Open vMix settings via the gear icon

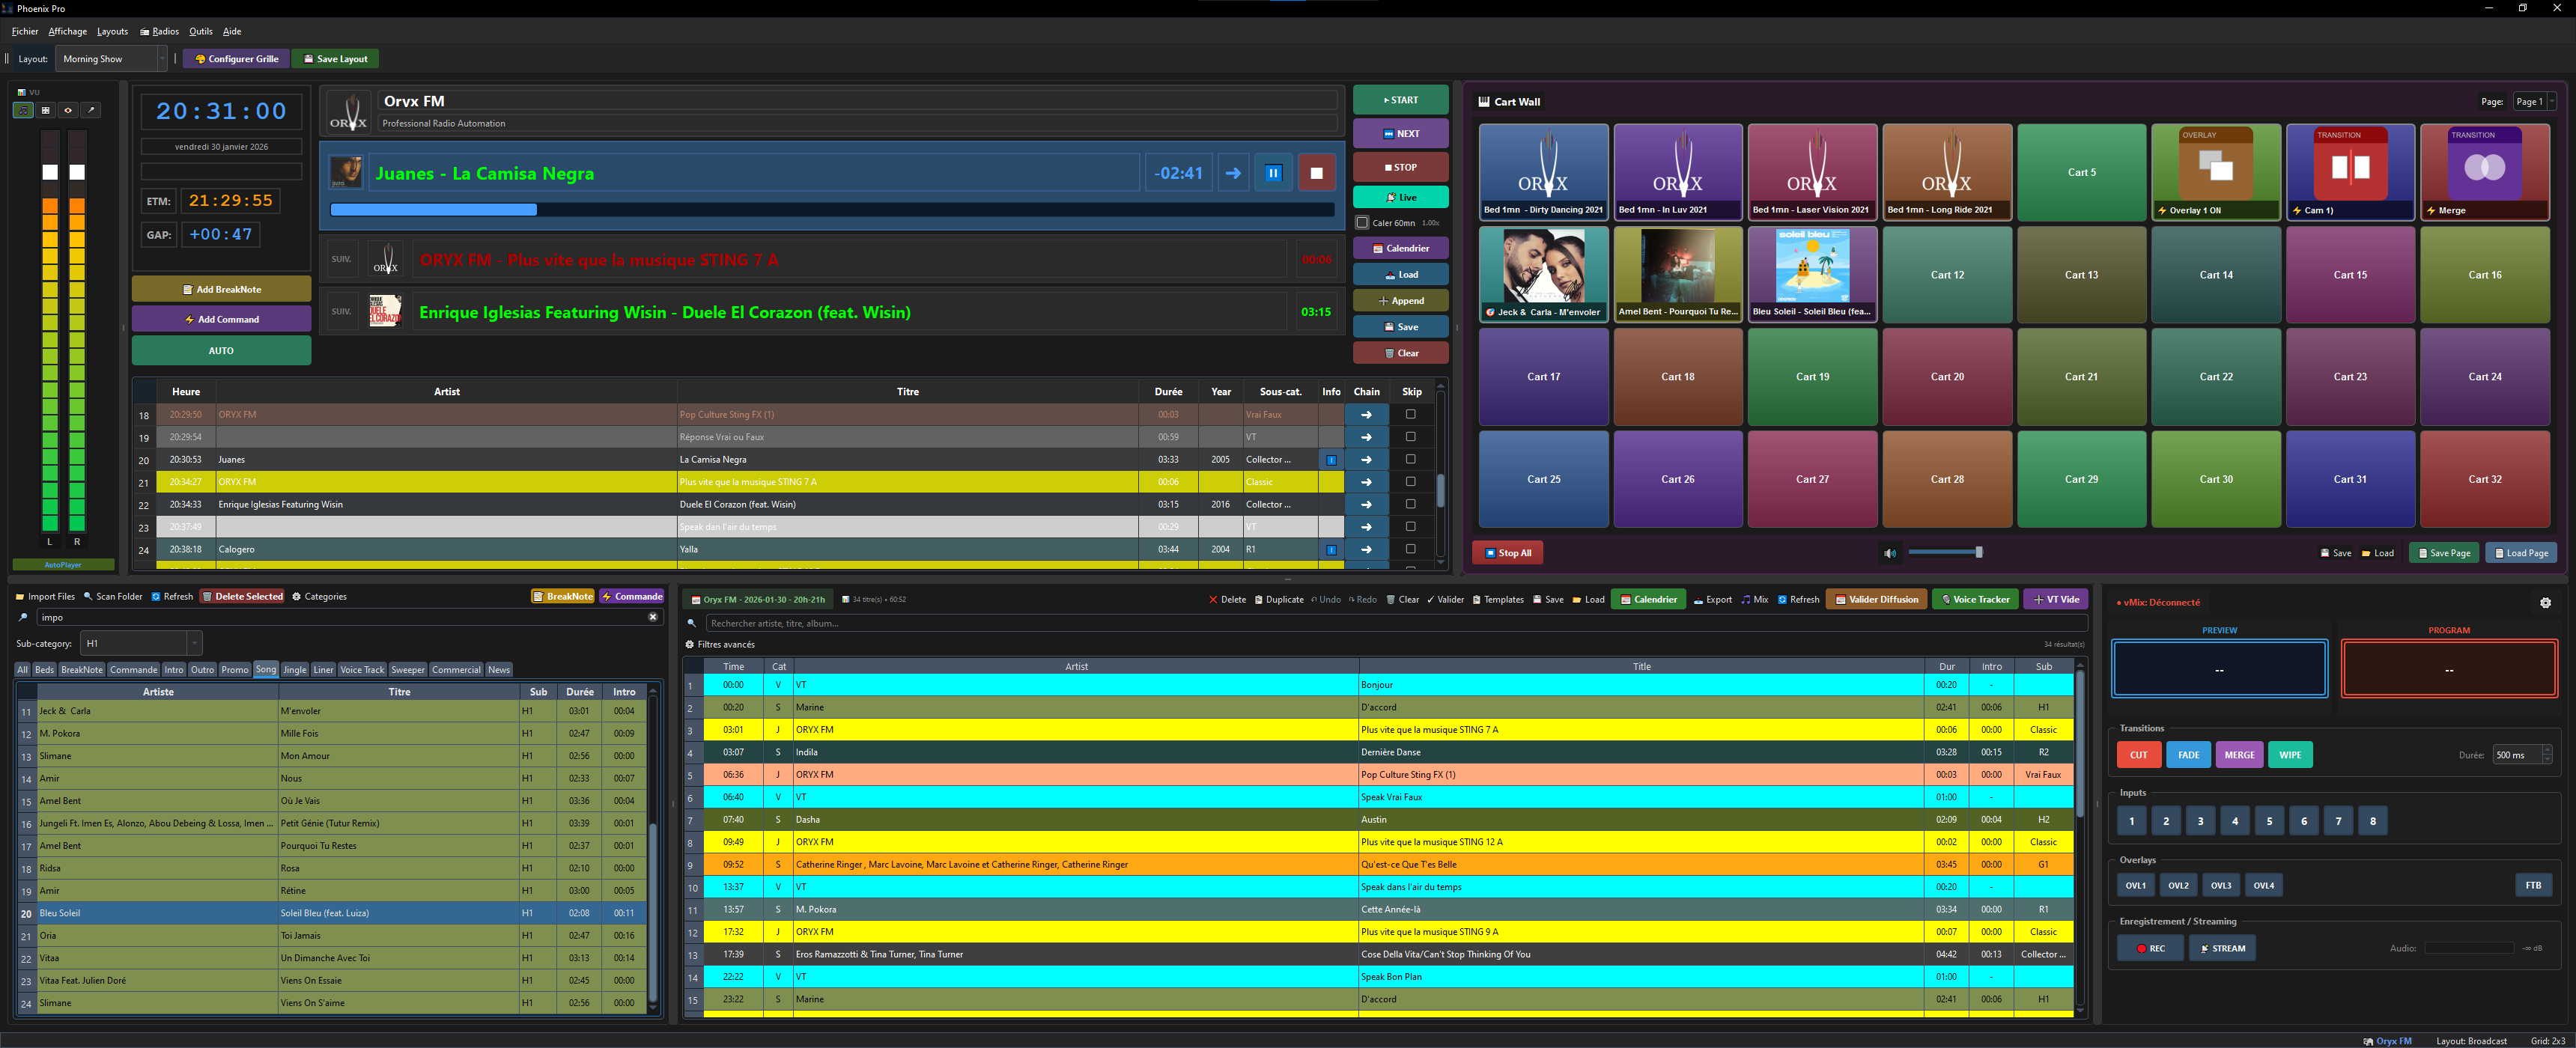tap(2546, 602)
